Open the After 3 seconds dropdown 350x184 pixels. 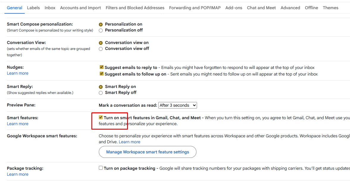click(178, 105)
